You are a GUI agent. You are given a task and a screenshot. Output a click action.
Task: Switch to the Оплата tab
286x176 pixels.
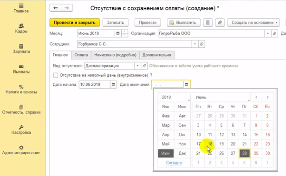[81, 55]
